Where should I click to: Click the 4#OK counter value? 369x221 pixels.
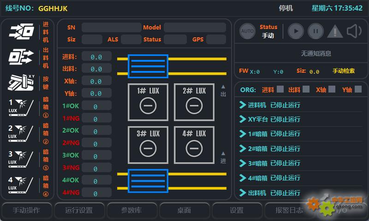(x=96, y=181)
